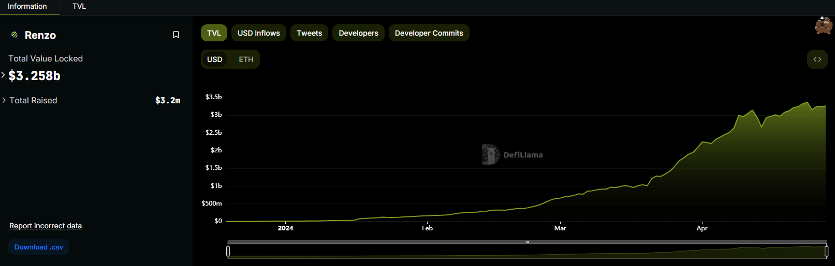Click the $1.5b axis label
This screenshot has height=266, width=835.
[x=213, y=168]
